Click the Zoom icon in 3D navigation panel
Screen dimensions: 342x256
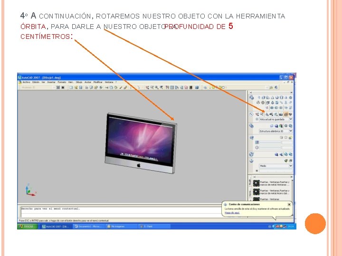262,114
